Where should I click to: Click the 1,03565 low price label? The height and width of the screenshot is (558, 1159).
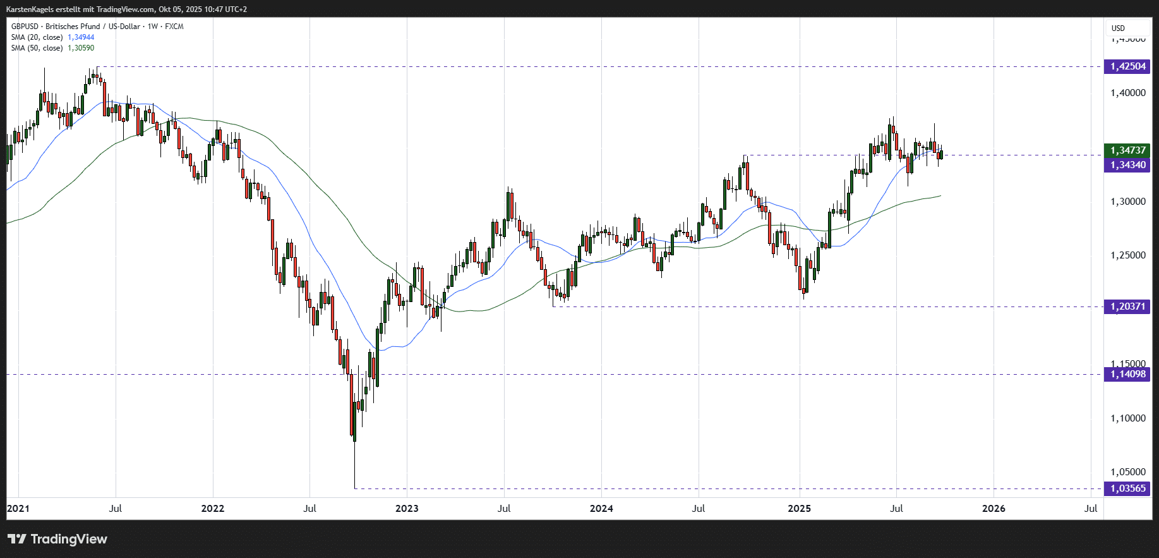click(x=1127, y=488)
